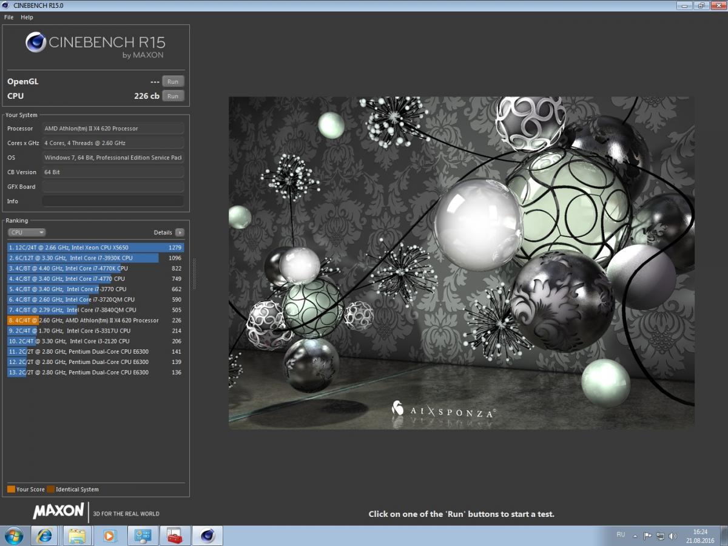Click the 226 cb CPU score
This screenshot has height=546, width=728.
pos(147,96)
